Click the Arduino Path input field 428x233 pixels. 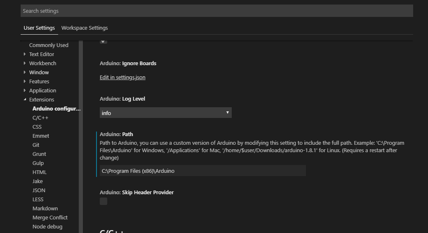202,171
